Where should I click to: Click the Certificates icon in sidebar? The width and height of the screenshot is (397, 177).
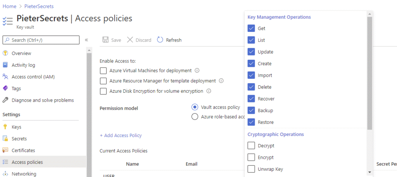(5, 150)
